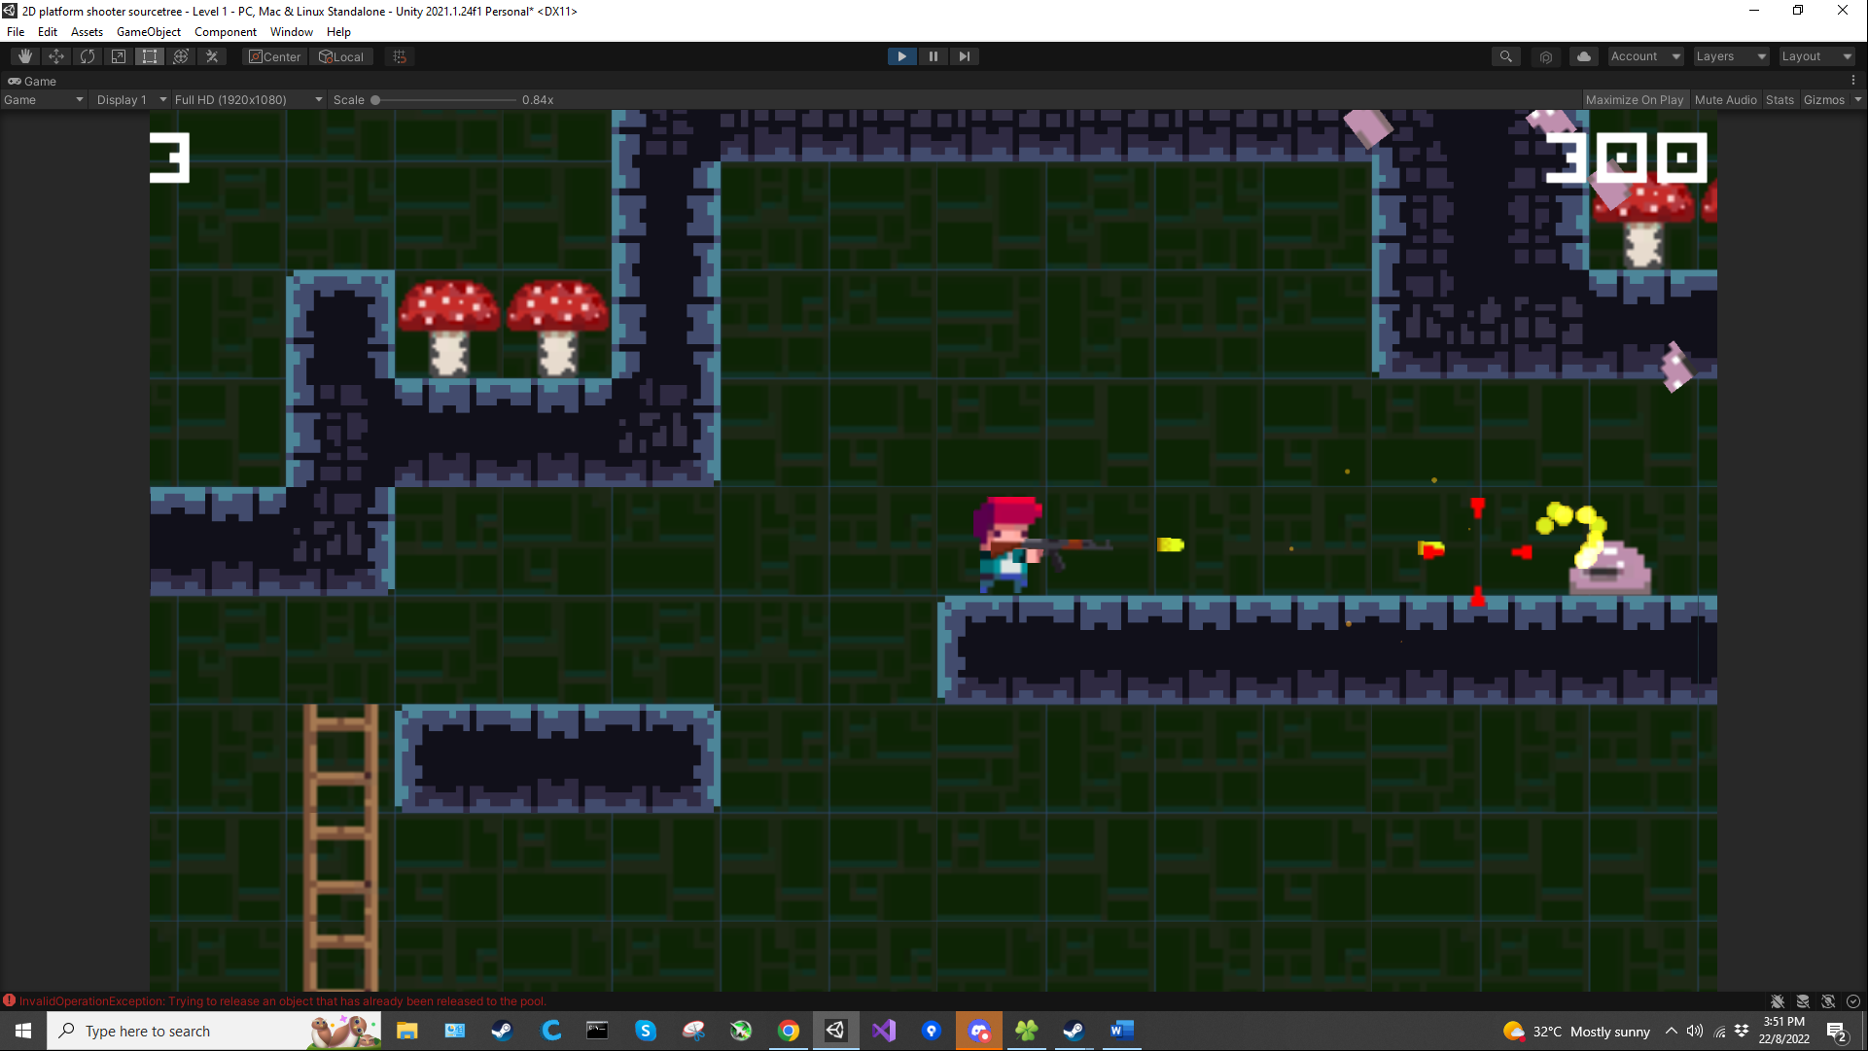
Task: Expand the Gizmos dropdown arrow
Action: click(x=1857, y=99)
